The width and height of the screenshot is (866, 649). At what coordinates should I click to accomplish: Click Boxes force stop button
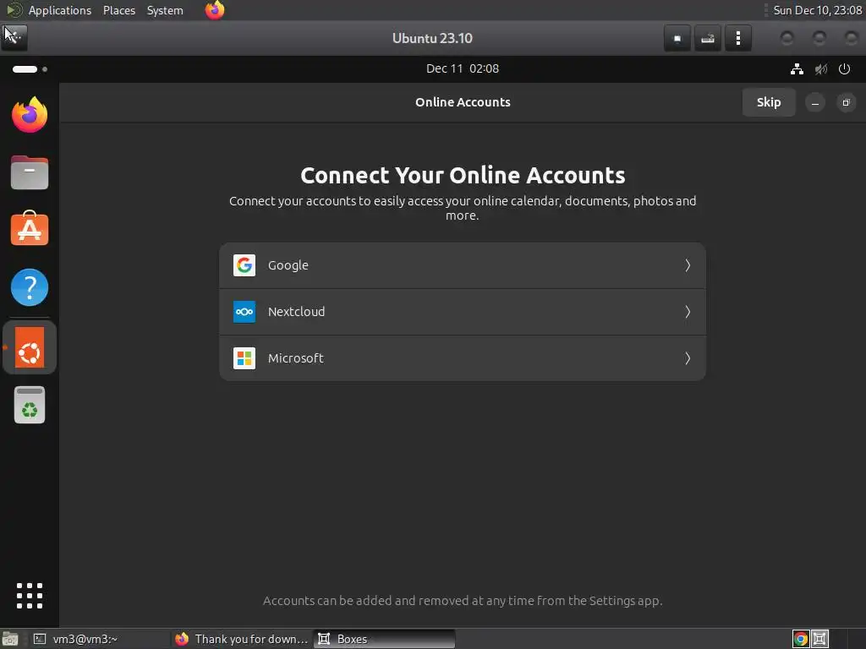tap(677, 38)
